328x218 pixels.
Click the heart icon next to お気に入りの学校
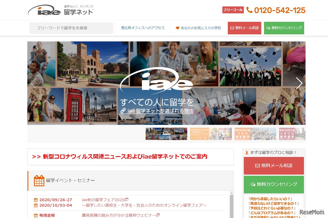pos(177,28)
